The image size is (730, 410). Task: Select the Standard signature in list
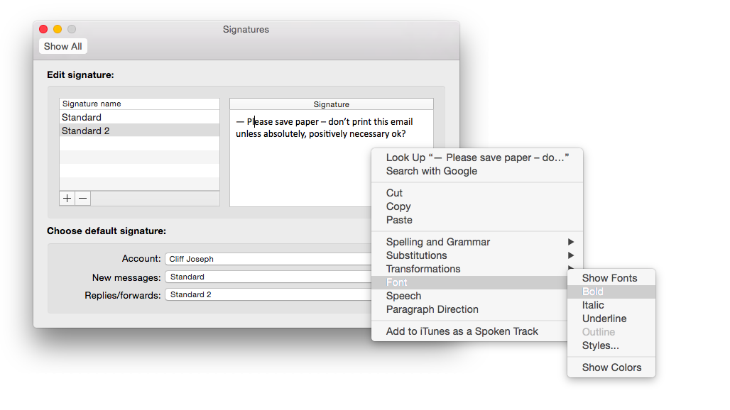pos(139,117)
